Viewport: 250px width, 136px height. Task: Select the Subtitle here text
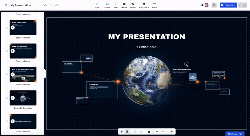coord(147,47)
